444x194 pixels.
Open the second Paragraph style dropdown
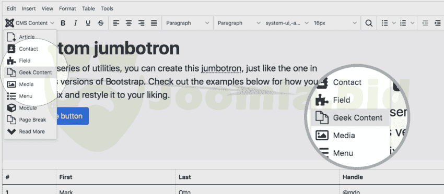(x=239, y=23)
